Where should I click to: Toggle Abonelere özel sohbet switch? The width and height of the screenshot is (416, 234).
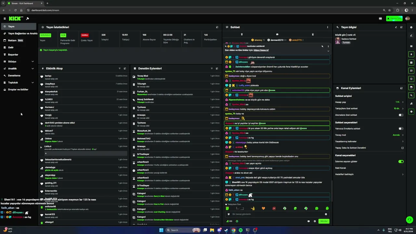pyautogui.click(x=401, y=115)
